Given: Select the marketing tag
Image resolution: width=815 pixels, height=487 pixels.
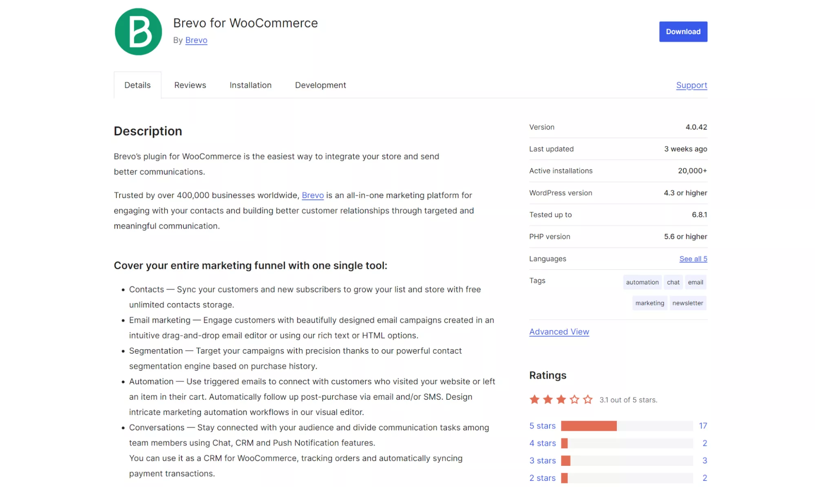Looking at the screenshot, I should 649,303.
